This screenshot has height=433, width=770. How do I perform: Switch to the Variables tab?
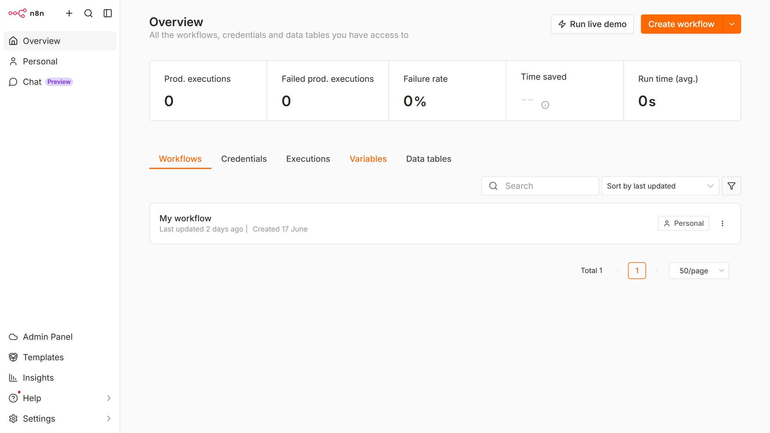click(x=368, y=159)
